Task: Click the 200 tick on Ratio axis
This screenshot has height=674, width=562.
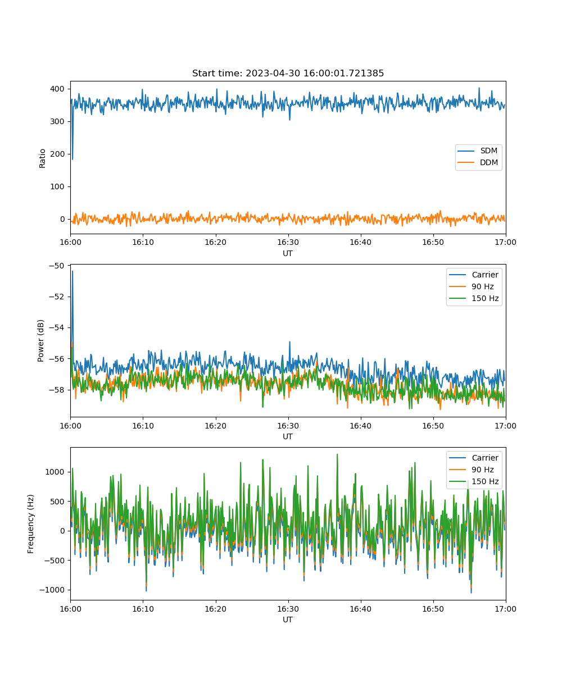Action: click(x=58, y=154)
